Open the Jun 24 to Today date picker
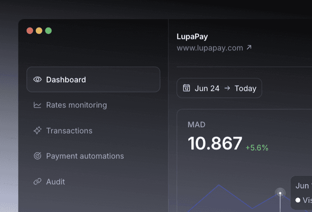The height and width of the screenshot is (212, 312). tap(219, 88)
